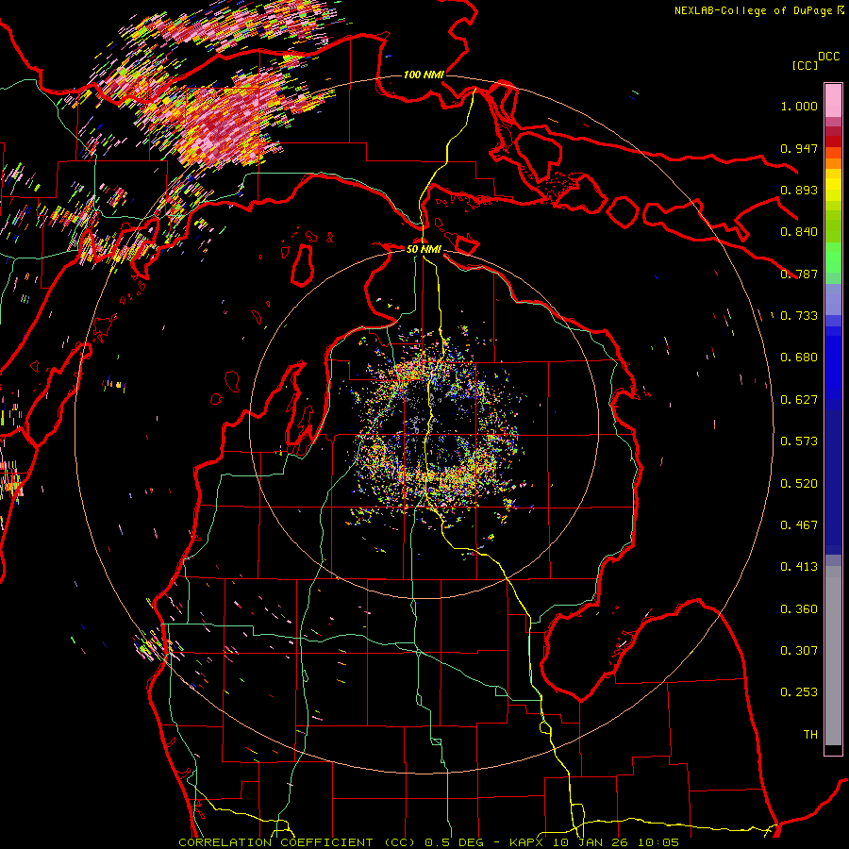Click the bright green segment of color bar
Viewport: 849px width, 849px height.
[x=833, y=258]
